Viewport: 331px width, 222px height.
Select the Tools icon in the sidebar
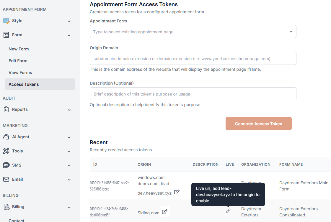point(6,151)
